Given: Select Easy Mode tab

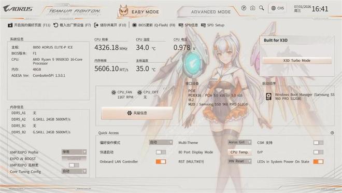Looking at the screenshot, I should (139, 11).
